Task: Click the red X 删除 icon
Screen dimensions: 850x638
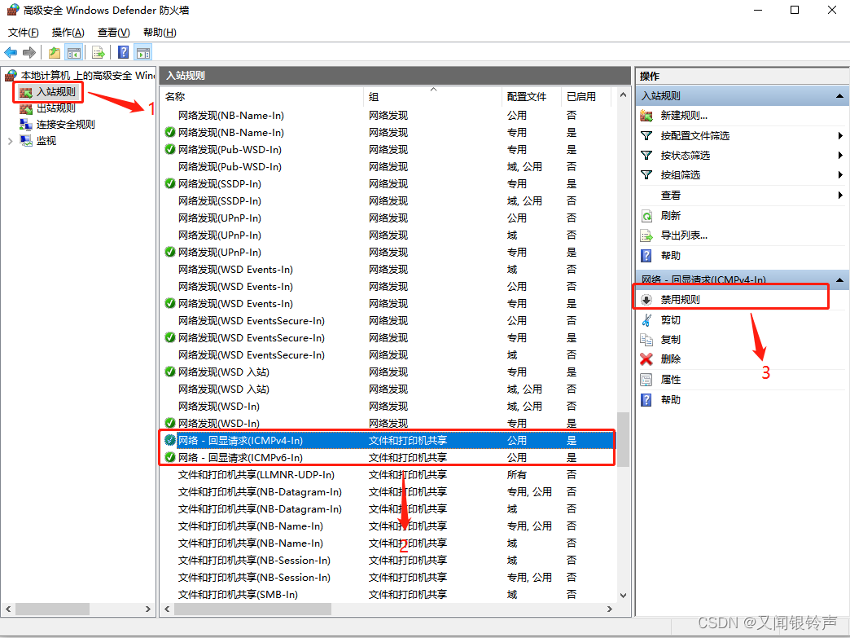Action: tap(646, 359)
